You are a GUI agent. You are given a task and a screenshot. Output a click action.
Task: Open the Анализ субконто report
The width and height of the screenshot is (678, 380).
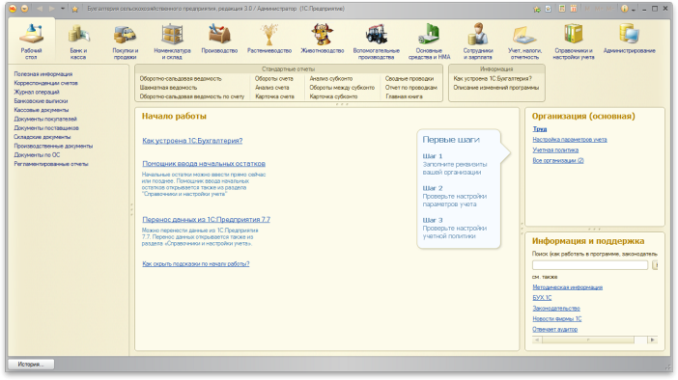[330, 78]
